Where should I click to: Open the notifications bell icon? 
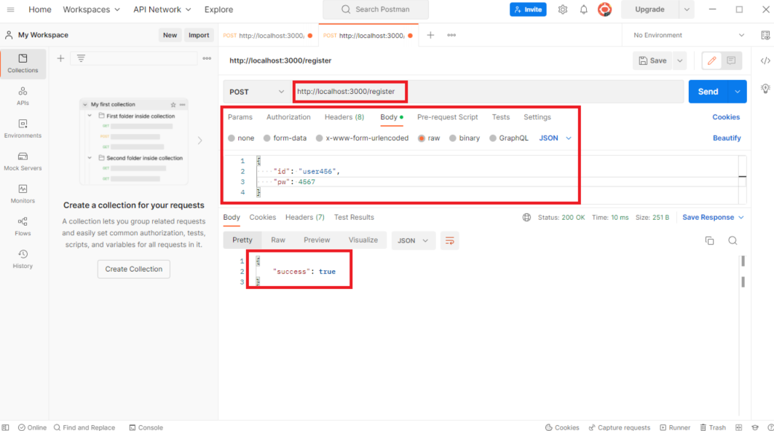(x=583, y=9)
